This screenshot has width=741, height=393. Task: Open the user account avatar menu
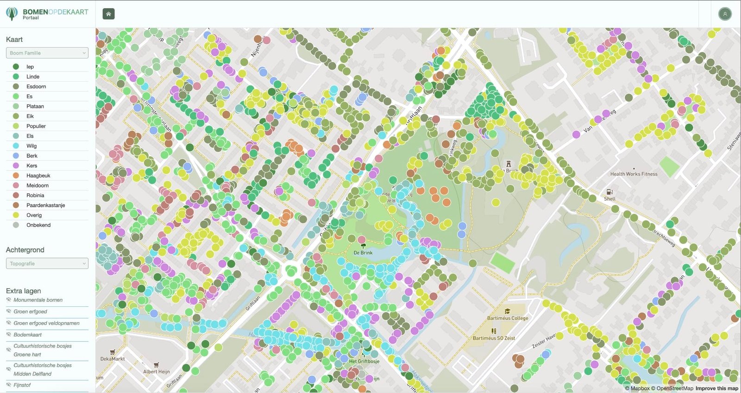click(x=725, y=14)
